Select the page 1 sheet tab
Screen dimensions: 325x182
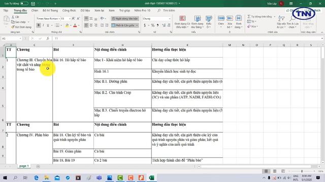click(24, 166)
